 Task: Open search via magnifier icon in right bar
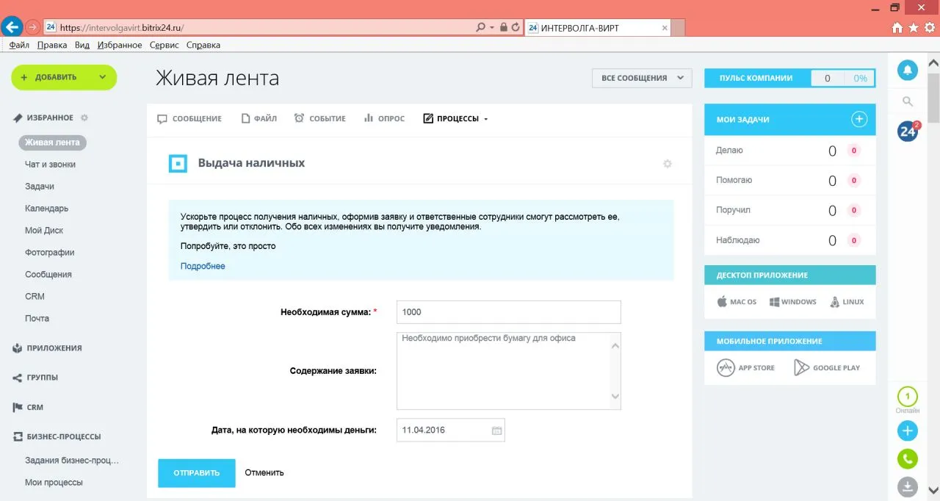pos(908,101)
